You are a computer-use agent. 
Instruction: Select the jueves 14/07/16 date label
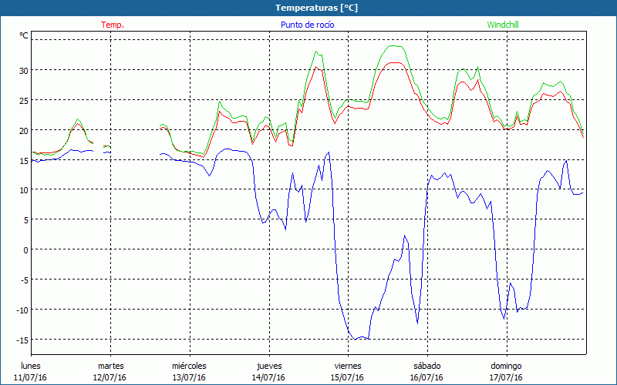pos(268,371)
